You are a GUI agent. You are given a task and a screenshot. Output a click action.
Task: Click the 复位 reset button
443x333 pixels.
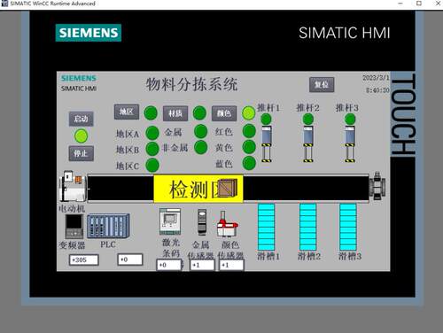click(x=322, y=85)
